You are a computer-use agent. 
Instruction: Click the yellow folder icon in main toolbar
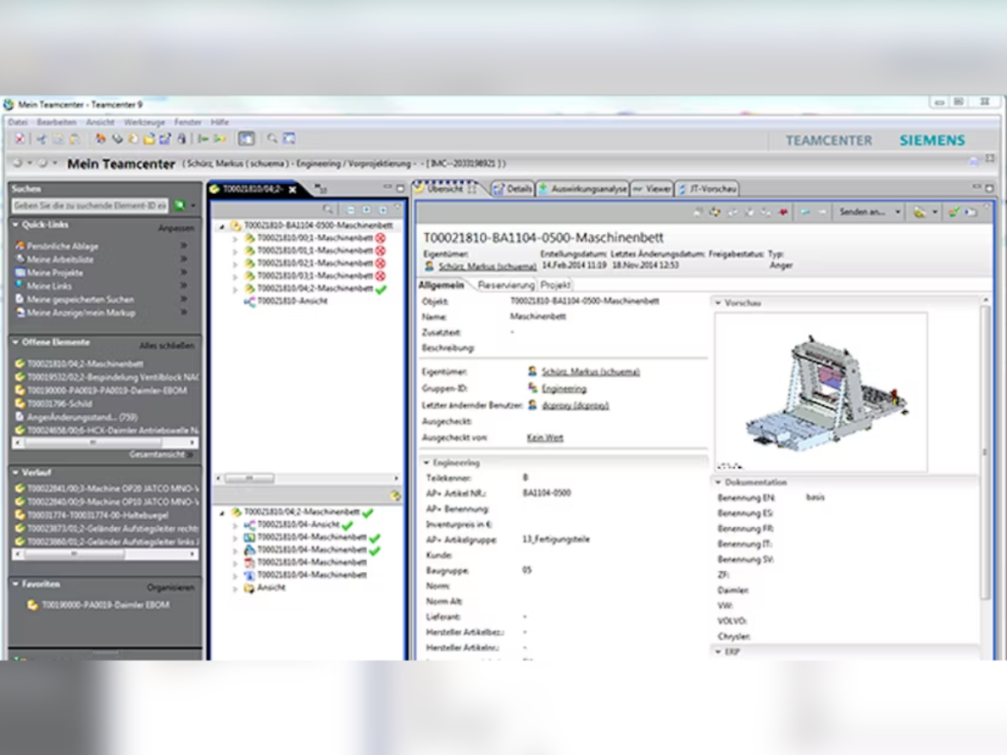point(149,139)
